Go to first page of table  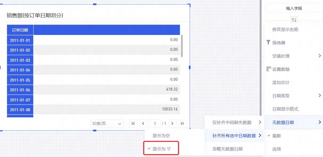(133, 123)
